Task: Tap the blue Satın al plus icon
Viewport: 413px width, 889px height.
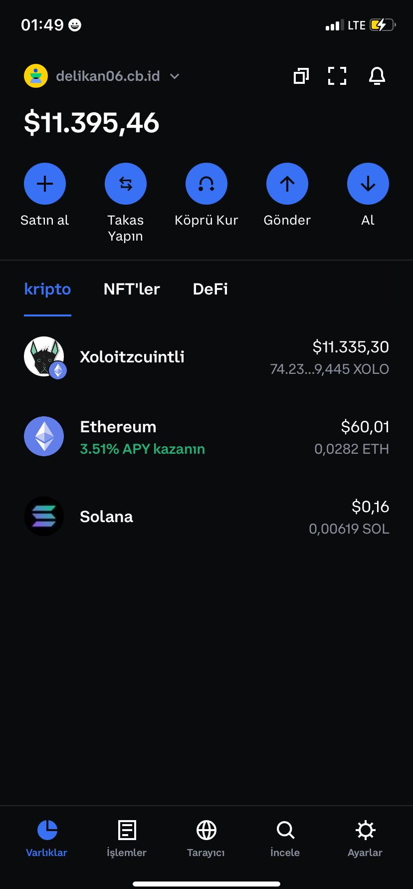Action: tap(45, 184)
